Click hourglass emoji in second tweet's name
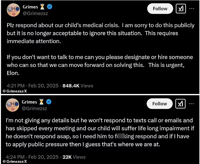The height and width of the screenshot is (164, 200). click(x=41, y=102)
